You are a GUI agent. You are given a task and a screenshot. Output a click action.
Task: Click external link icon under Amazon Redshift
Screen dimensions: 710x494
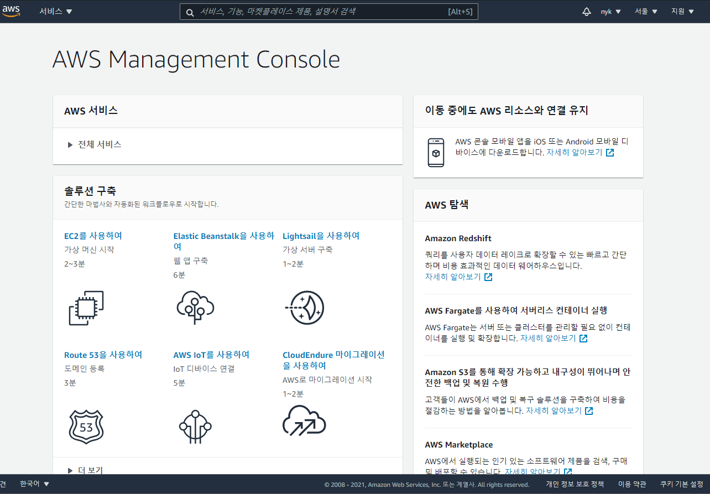pyautogui.click(x=488, y=277)
